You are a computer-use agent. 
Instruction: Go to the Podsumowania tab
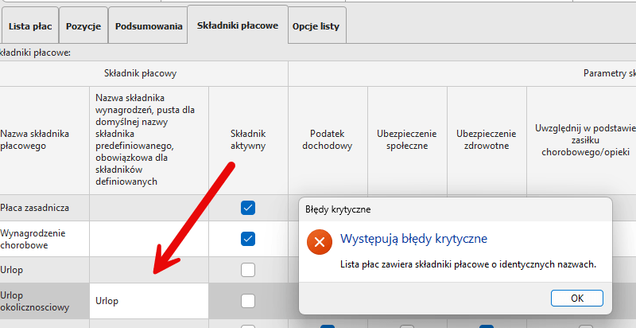point(149,26)
